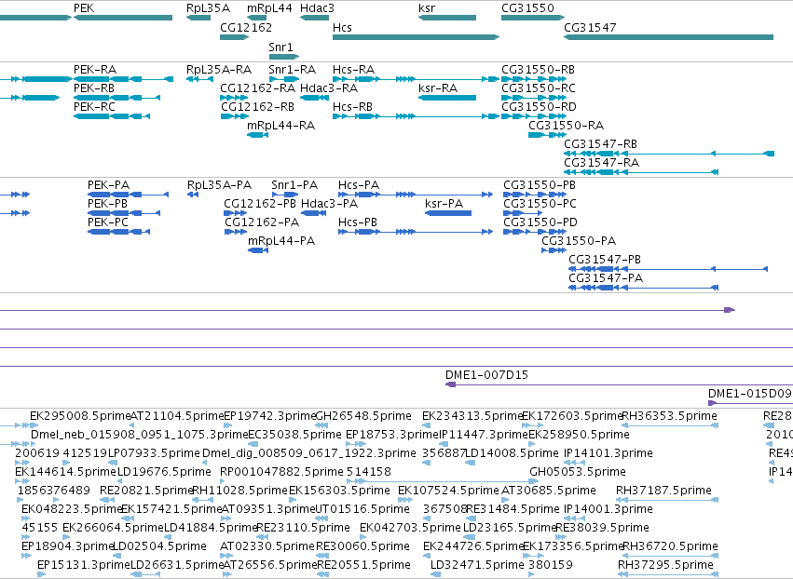The width and height of the screenshot is (793, 579).
Task: Select the mRpL44 gene feature
Action: coord(256,18)
